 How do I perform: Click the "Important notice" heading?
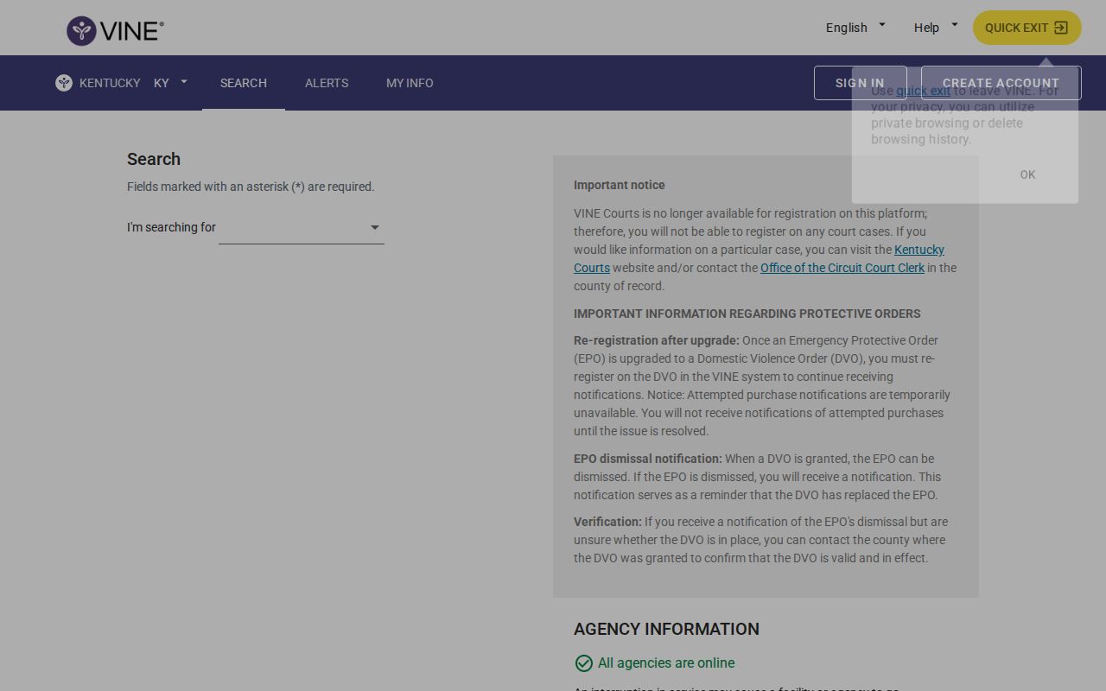tap(620, 185)
